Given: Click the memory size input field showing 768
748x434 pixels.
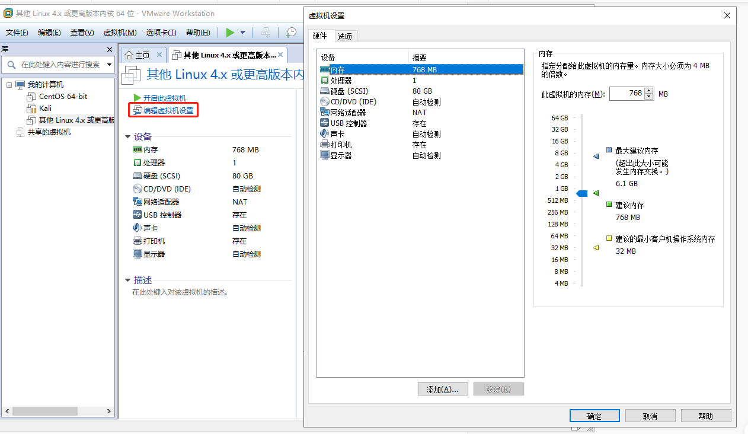Looking at the screenshot, I should (x=626, y=94).
